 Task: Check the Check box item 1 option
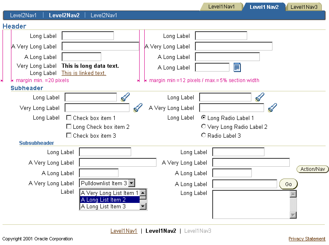pos(69,118)
